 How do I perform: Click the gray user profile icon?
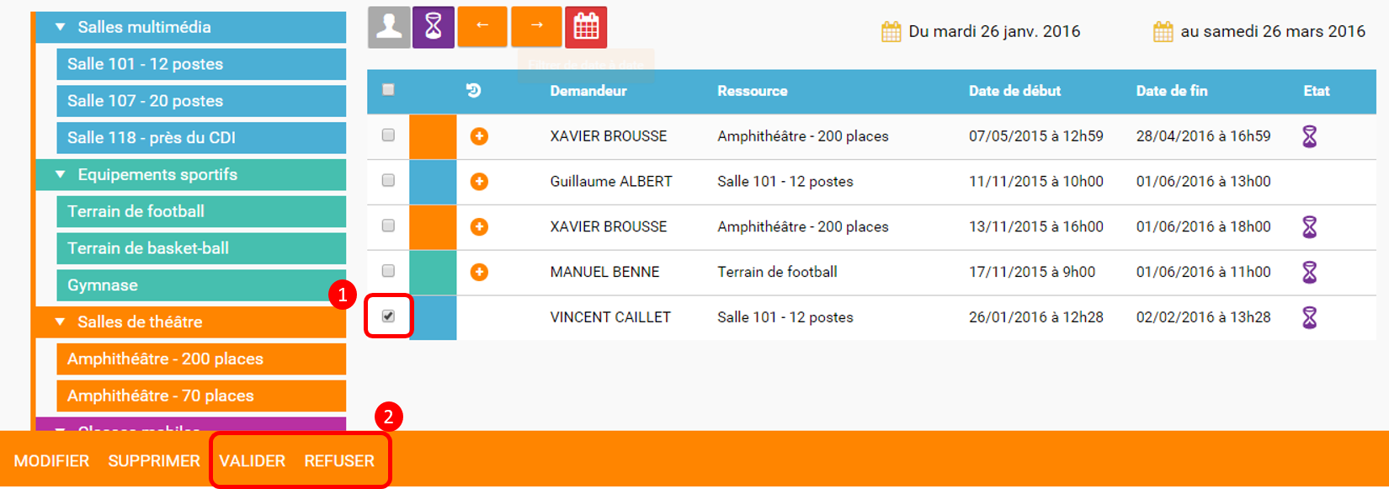389,27
